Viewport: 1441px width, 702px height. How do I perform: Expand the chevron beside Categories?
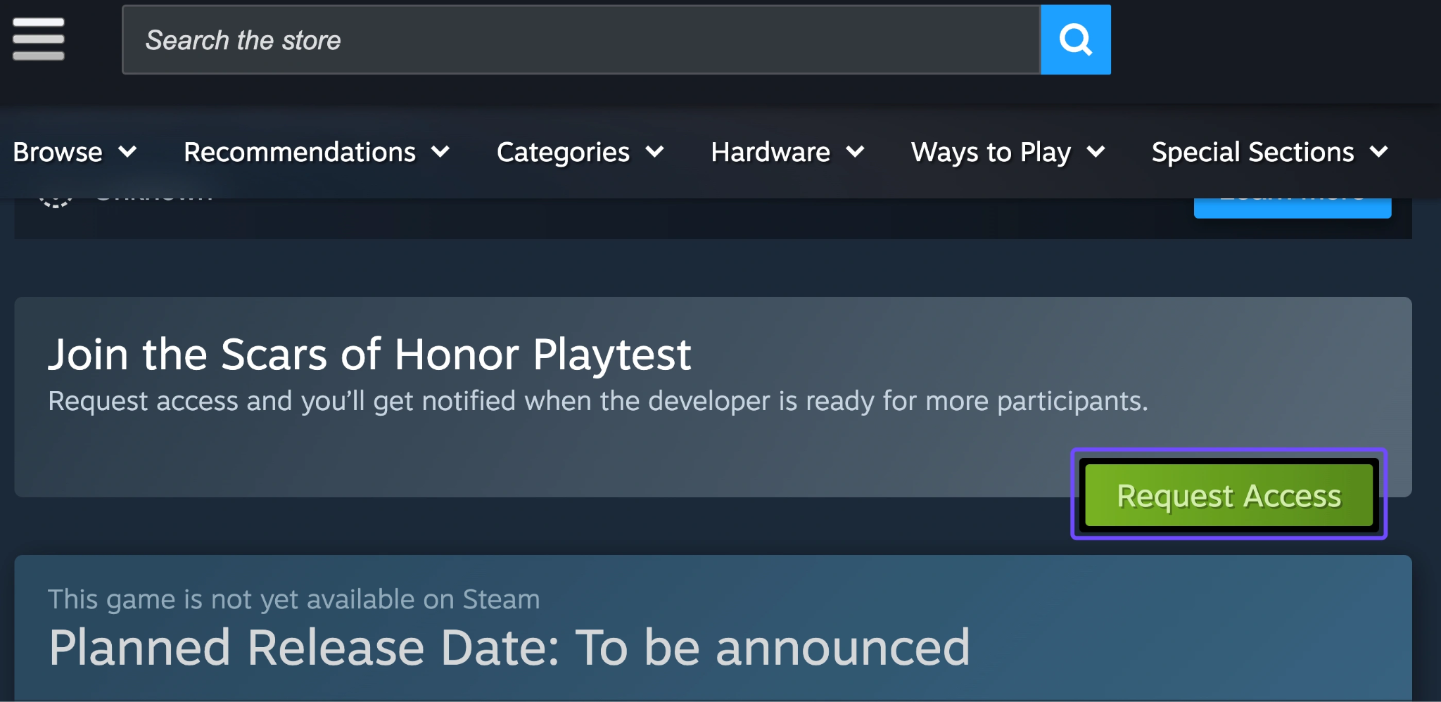pyautogui.click(x=655, y=151)
